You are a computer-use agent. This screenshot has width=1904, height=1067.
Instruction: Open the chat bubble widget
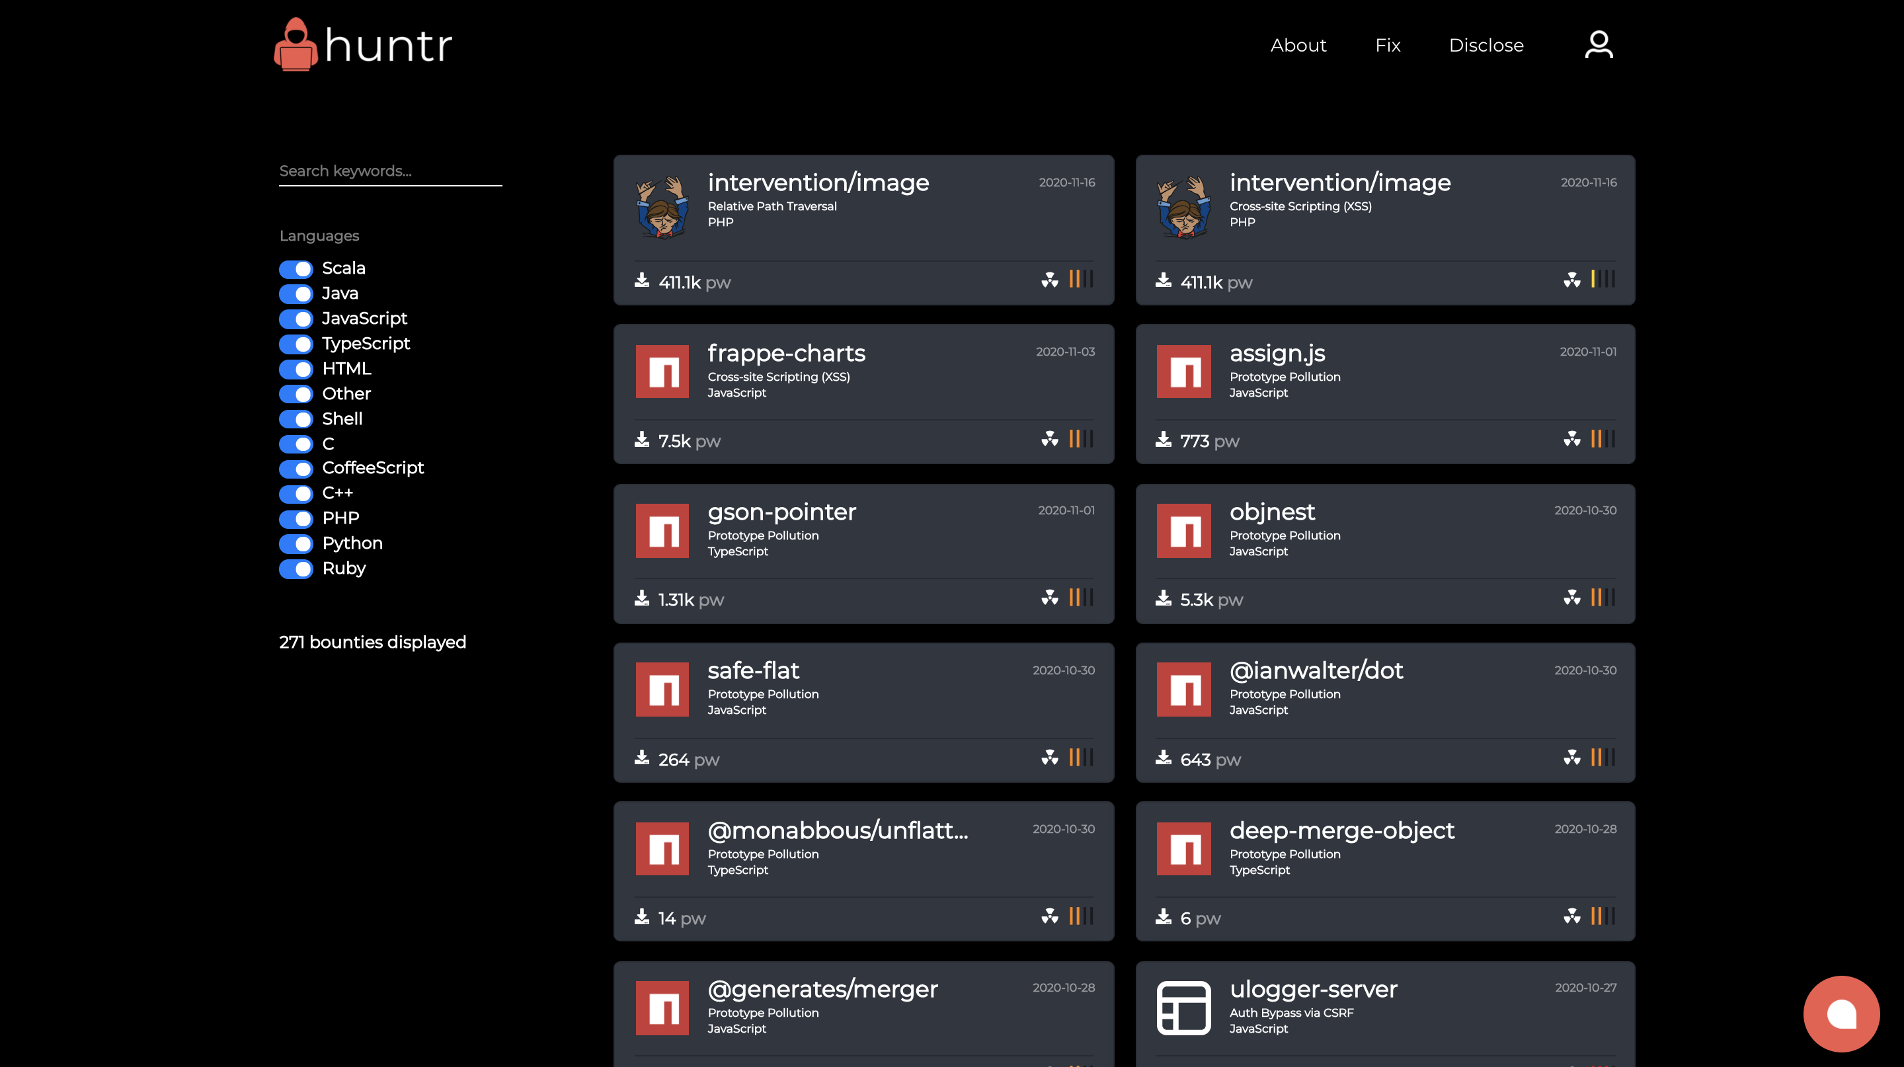(x=1841, y=1014)
